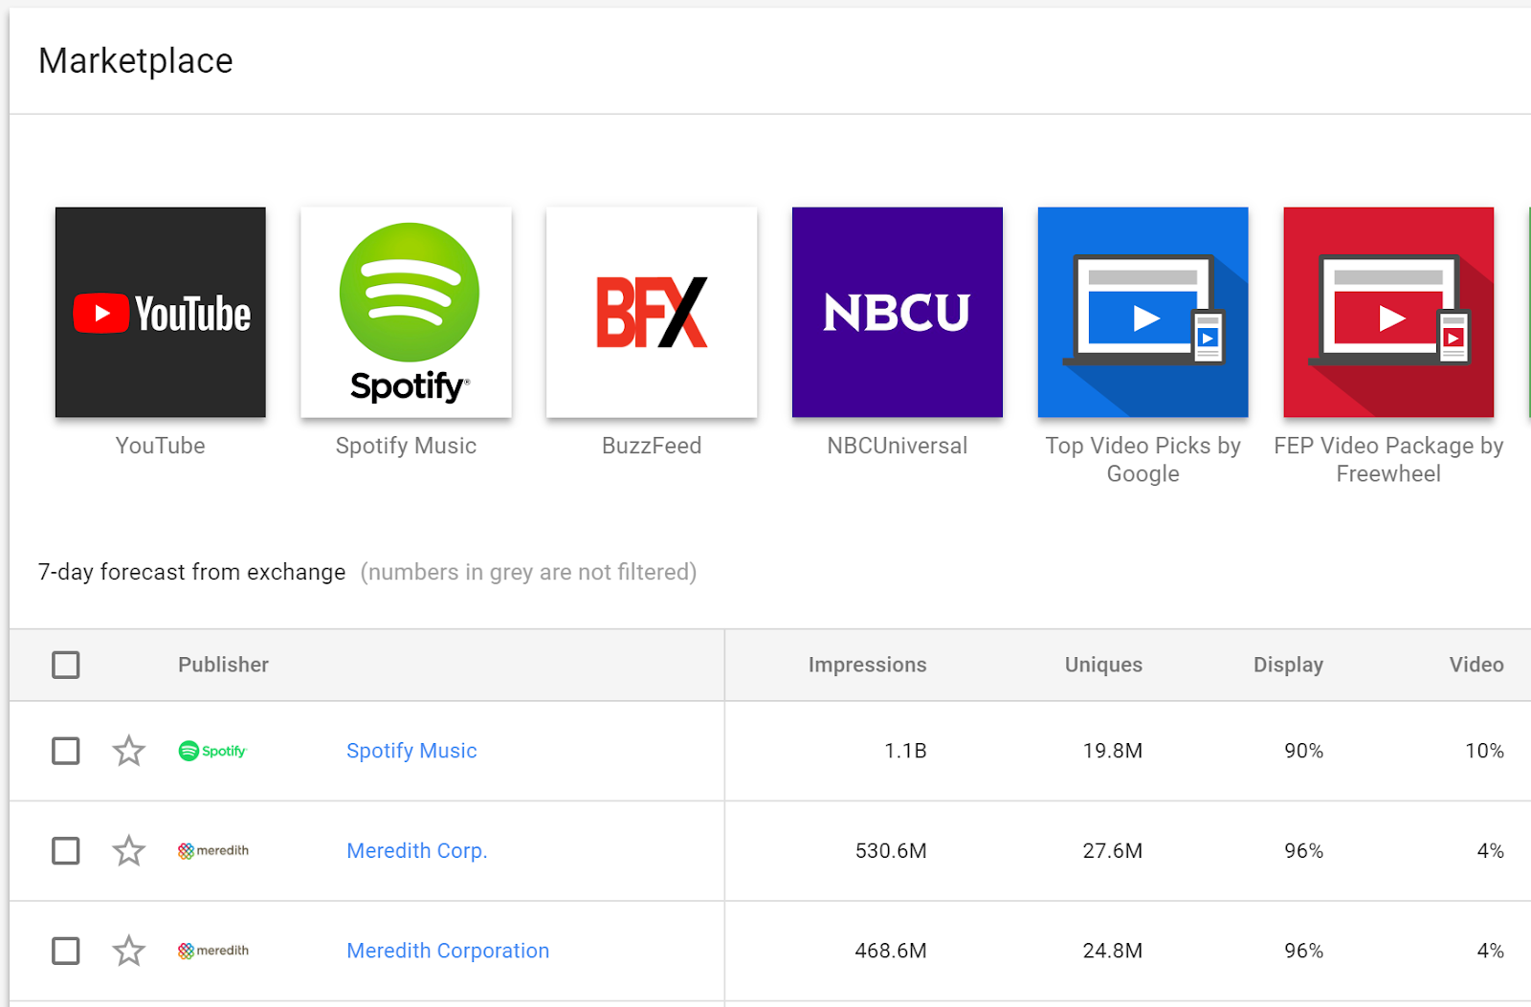Screen dimensions: 1531x1007
Task: Click the FEP Video Package by Freewheel caption
Action: [x=1388, y=460]
